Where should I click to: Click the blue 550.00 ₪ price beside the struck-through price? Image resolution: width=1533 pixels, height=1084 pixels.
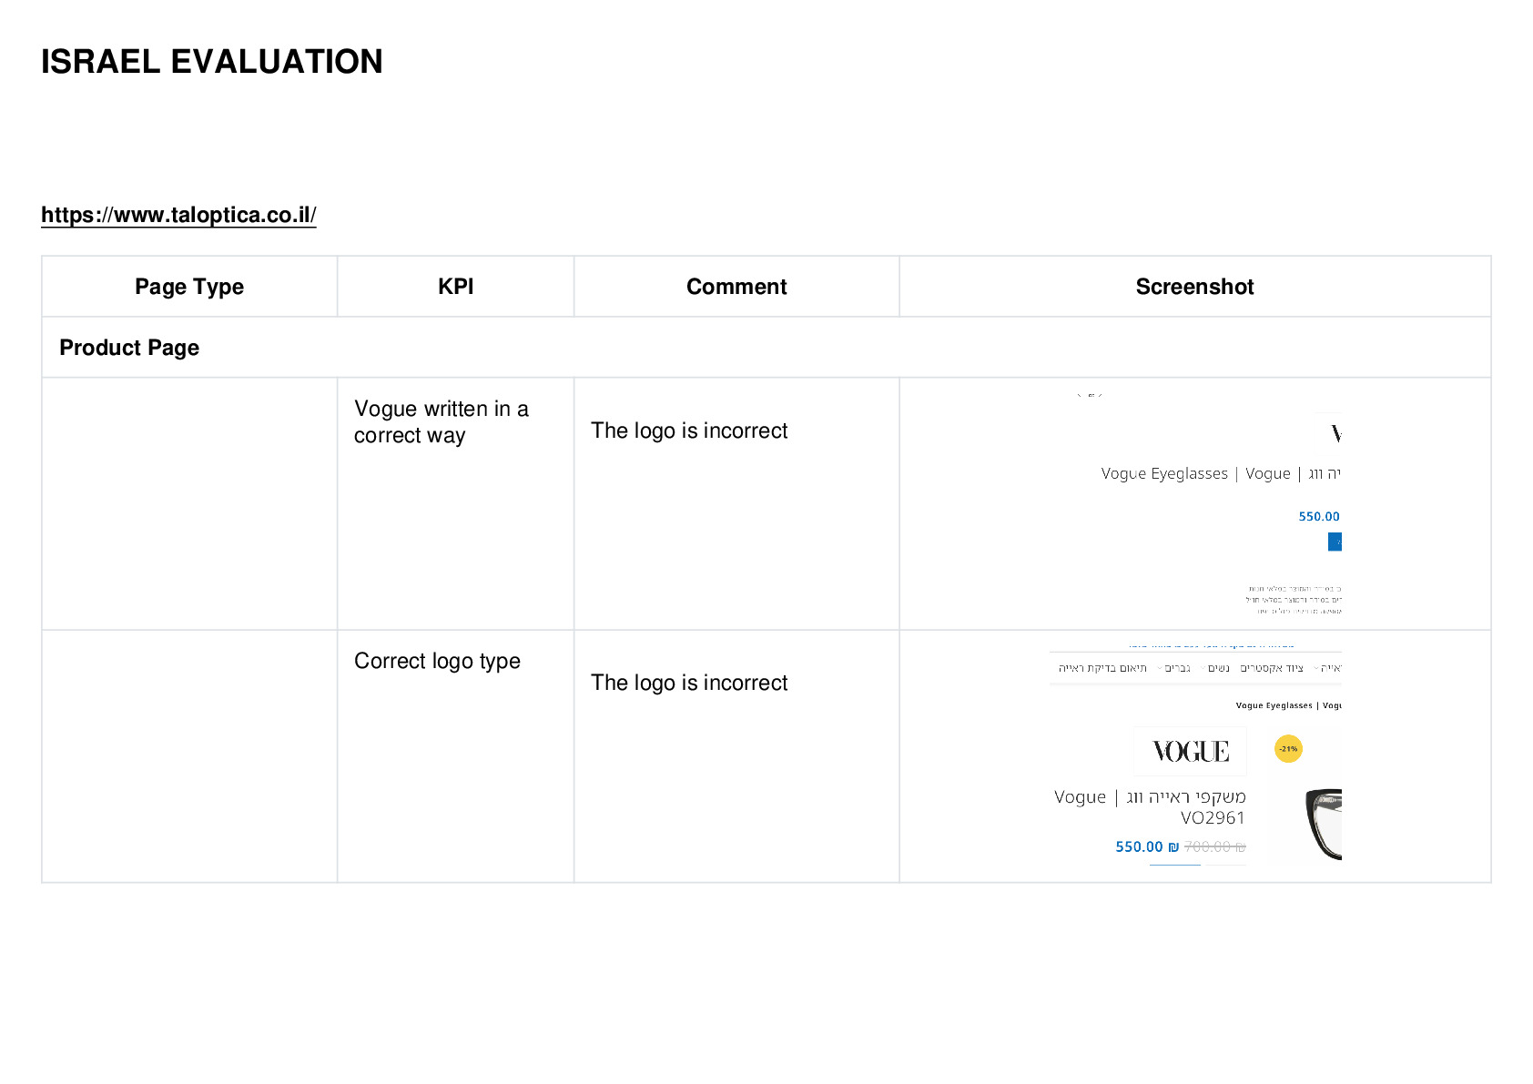pyautogui.click(x=1147, y=846)
